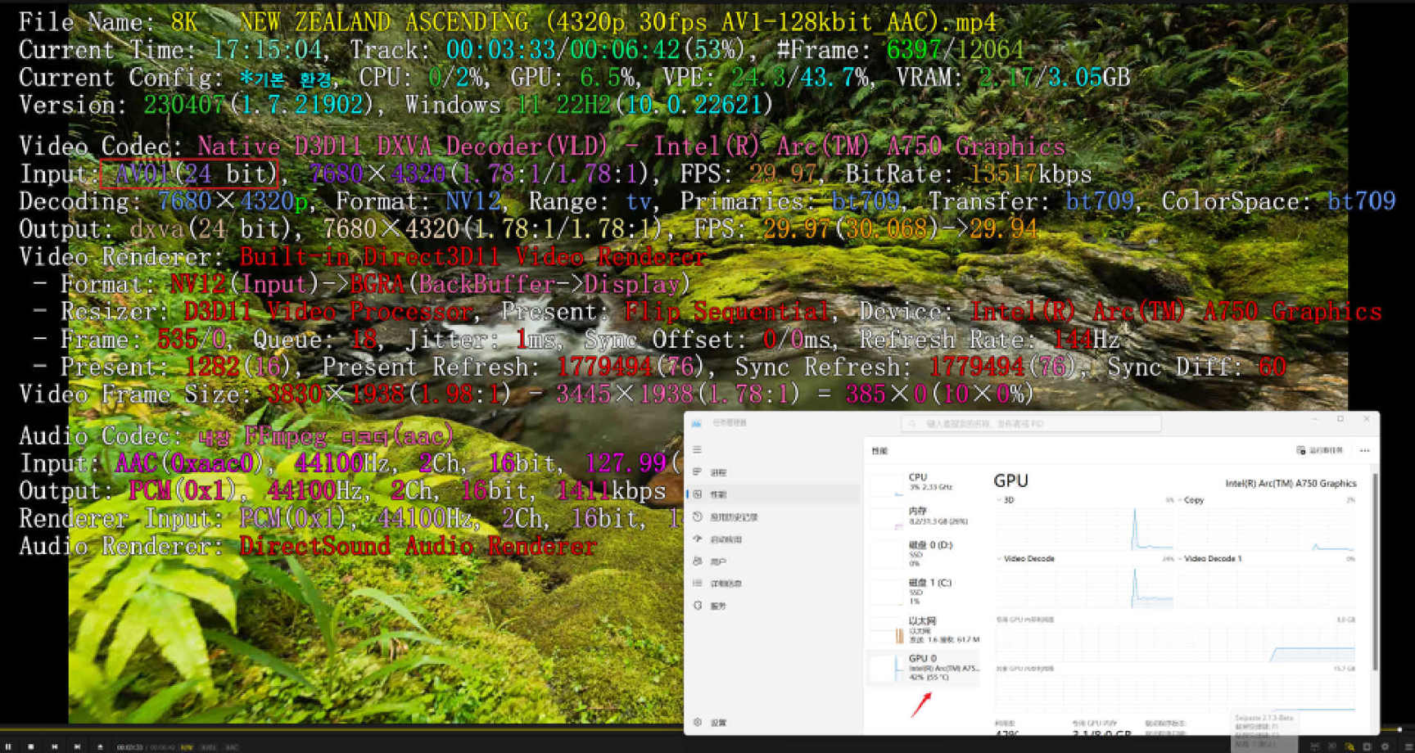Select the Memory performance item

(924, 516)
